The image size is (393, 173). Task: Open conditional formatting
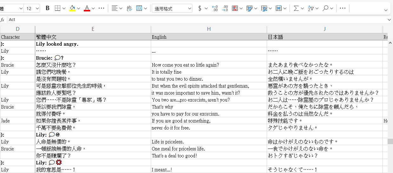[235, 8]
